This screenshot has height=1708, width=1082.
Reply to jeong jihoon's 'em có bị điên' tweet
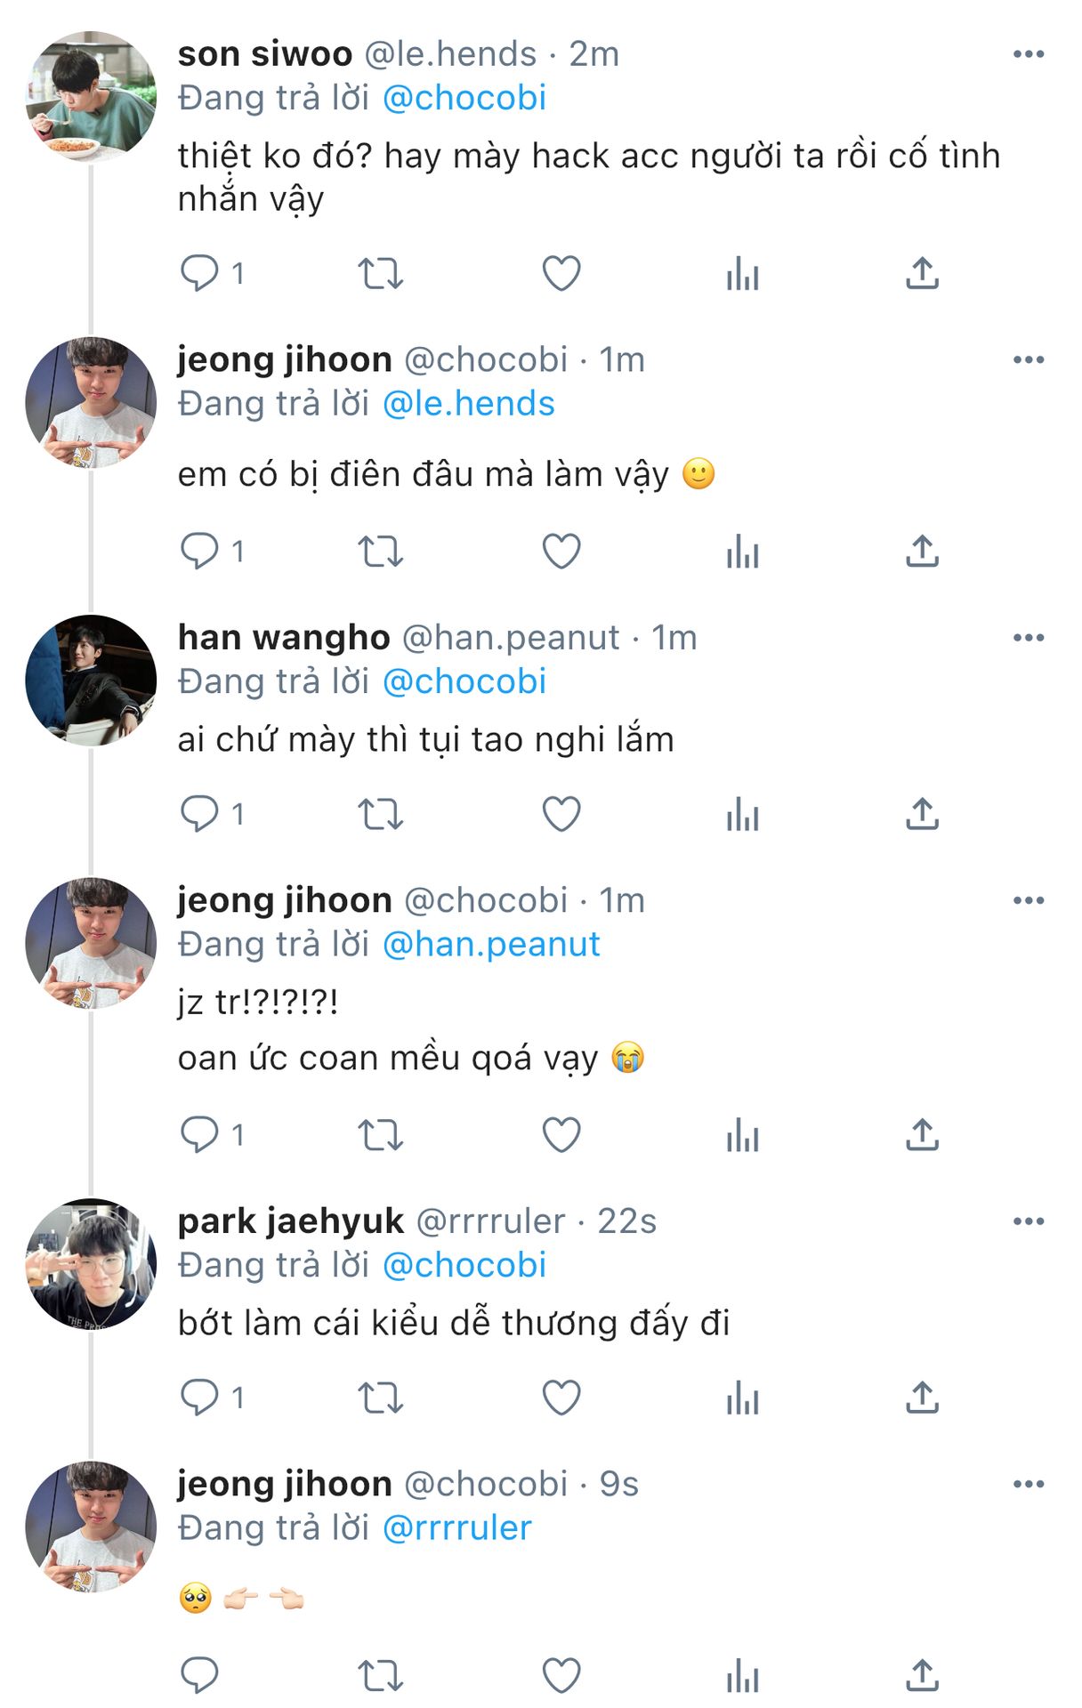pyautogui.click(x=199, y=551)
